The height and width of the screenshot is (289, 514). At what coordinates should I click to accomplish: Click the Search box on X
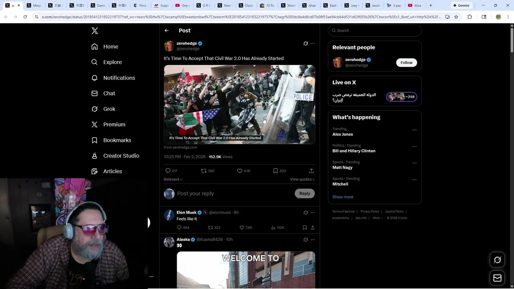pyautogui.click(x=375, y=31)
